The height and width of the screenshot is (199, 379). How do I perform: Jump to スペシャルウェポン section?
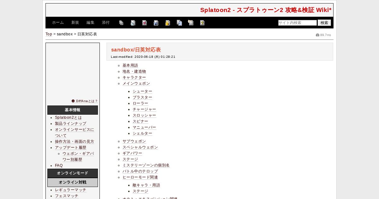(x=140, y=147)
